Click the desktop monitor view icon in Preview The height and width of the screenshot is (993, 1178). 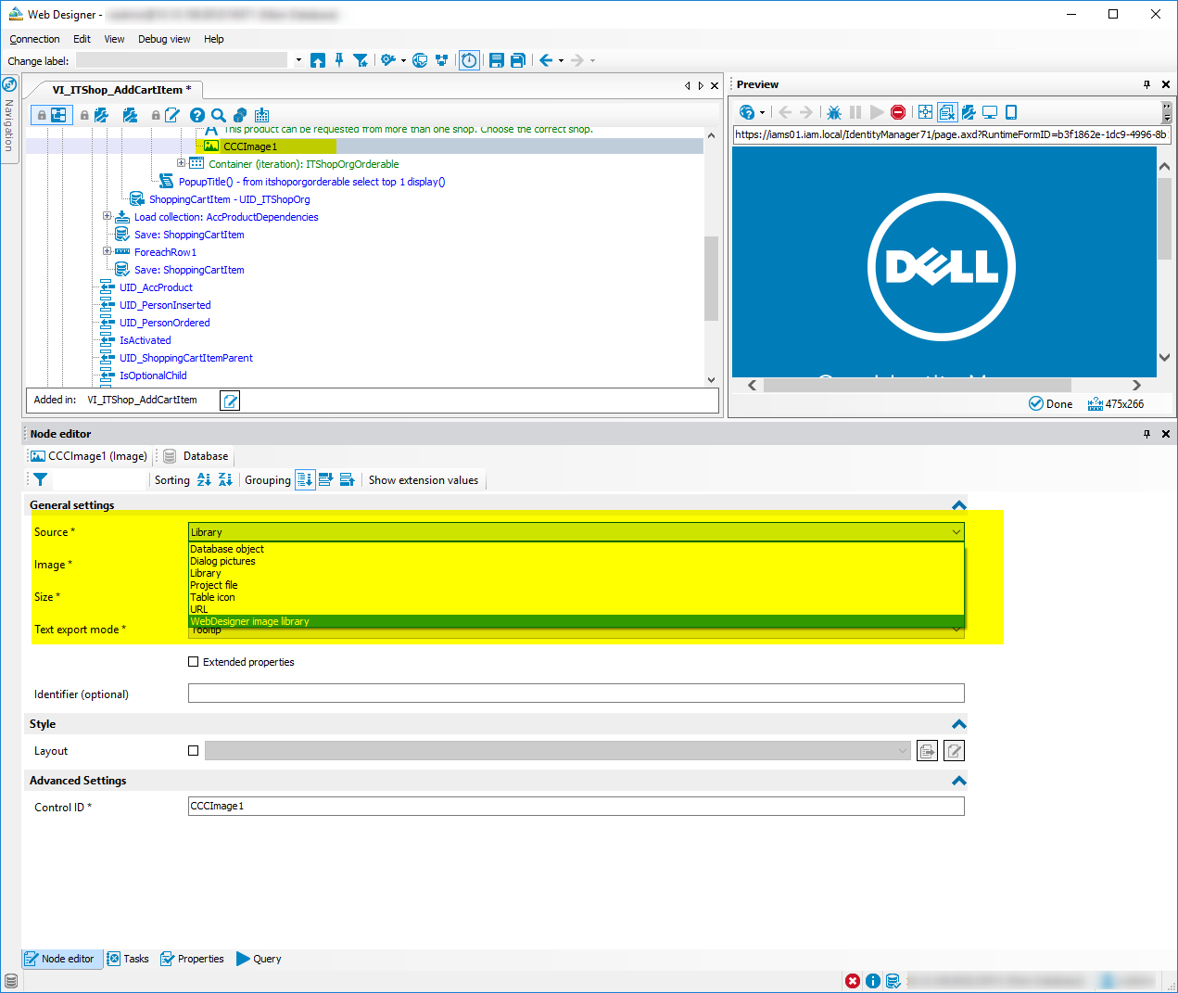[990, 112]
